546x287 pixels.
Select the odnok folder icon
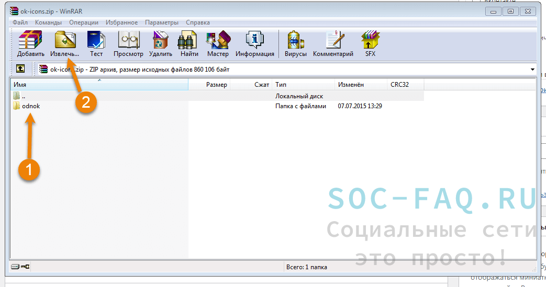click(16, 106)
